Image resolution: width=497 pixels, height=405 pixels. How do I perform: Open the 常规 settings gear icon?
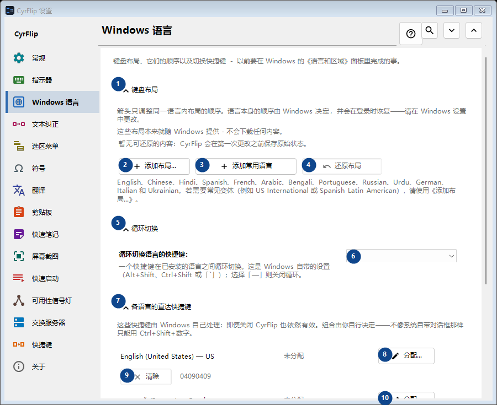[19, 58]
